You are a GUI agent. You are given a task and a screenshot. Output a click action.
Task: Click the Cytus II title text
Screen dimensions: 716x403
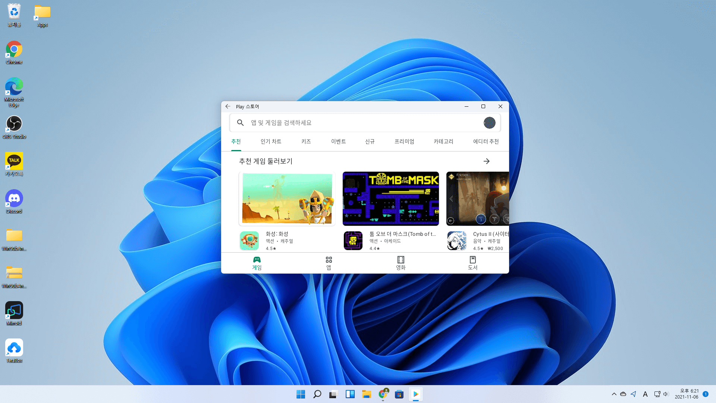(x=491, y=234)
